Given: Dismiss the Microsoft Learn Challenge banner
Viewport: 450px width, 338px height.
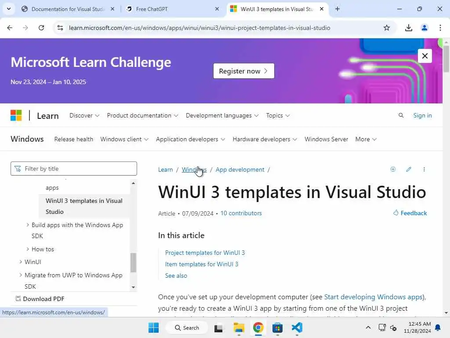Looking at the screenshot, I should (x=425, y=56).
